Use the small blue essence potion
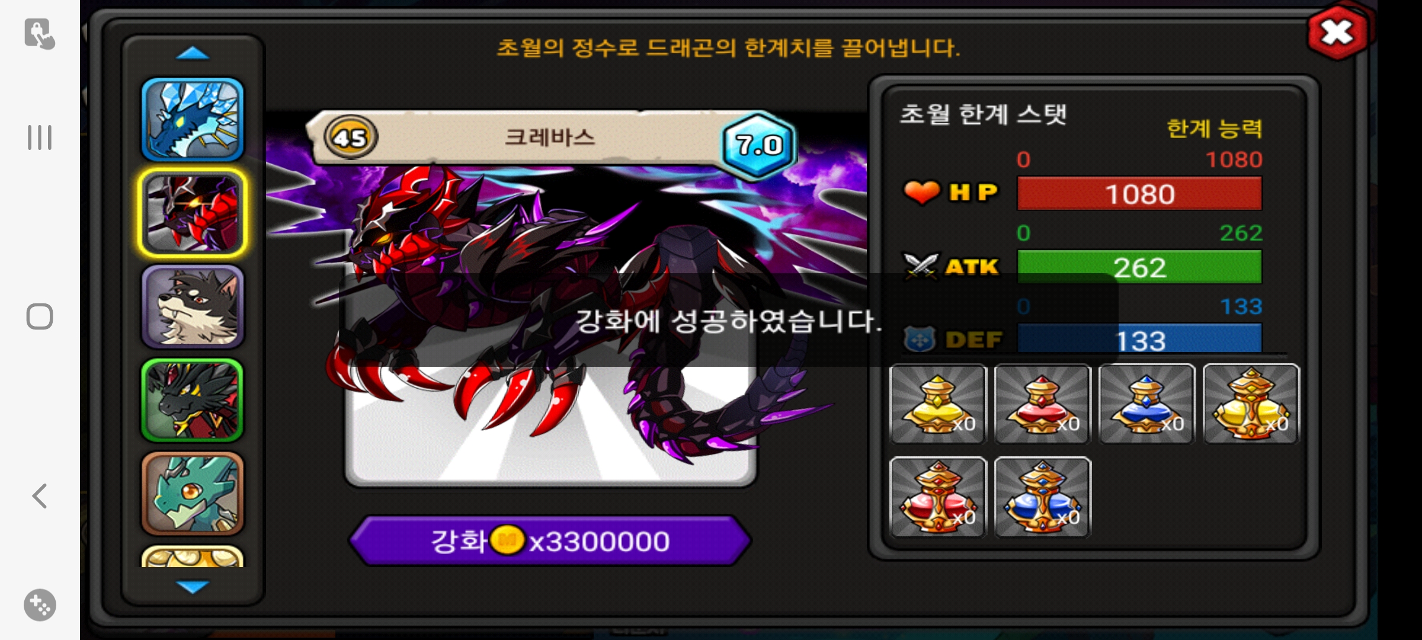The height and width of the screenshot is (640, 1422). pos(1147,404)
